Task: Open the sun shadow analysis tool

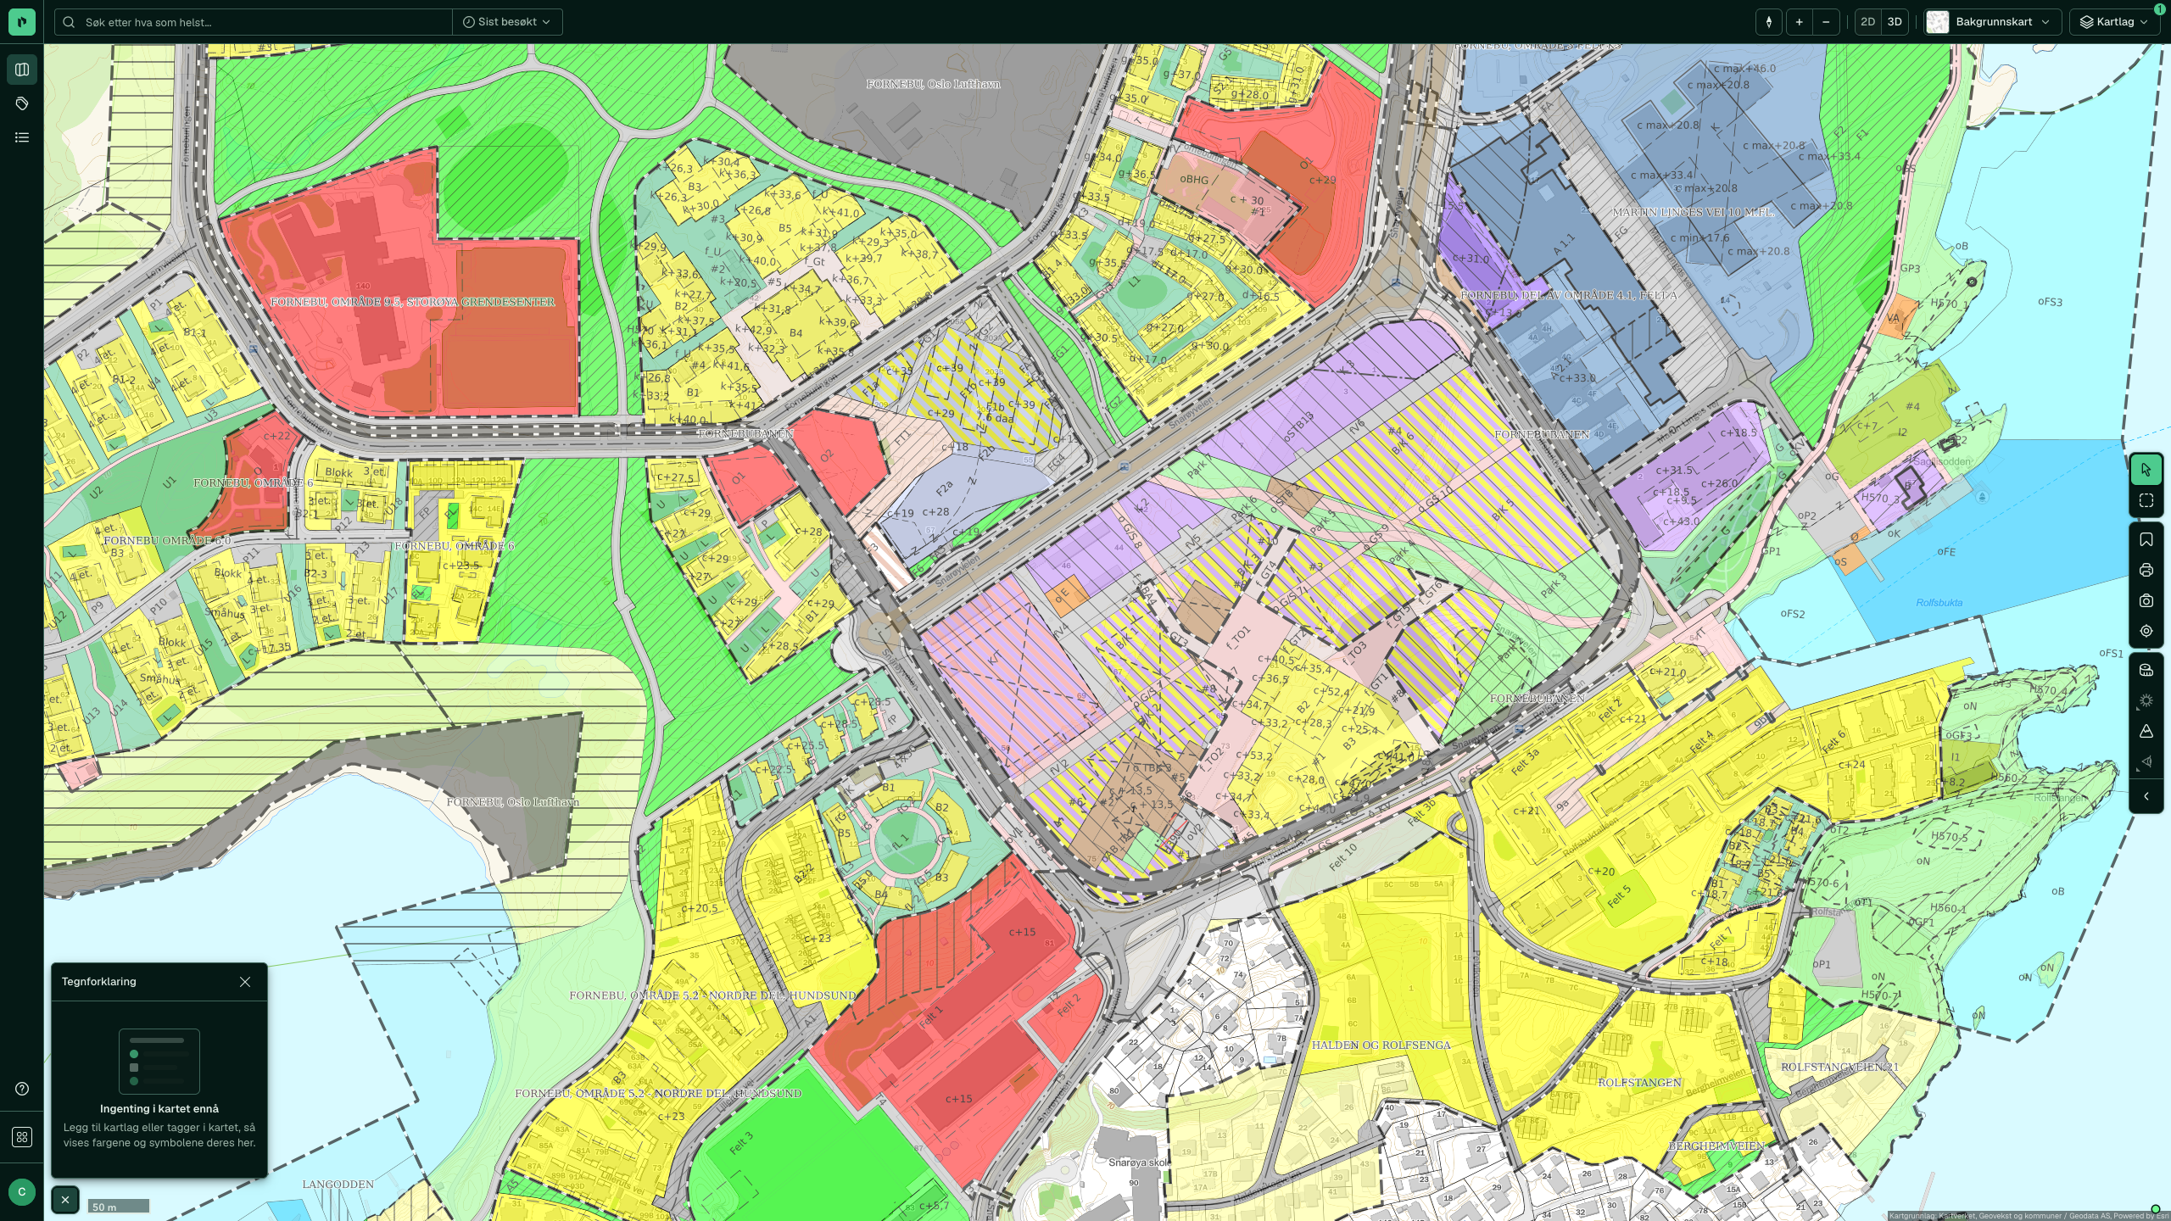Action: coord(2146,700)
